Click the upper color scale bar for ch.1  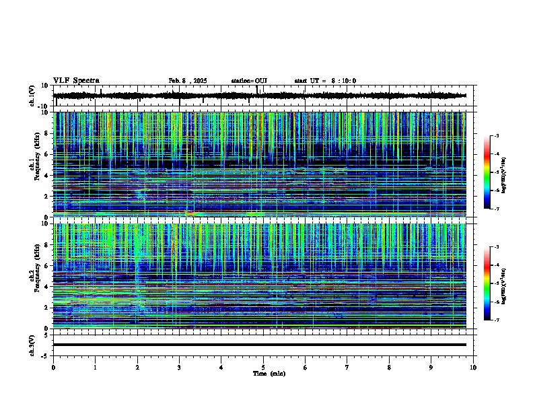tap(487, 172)
